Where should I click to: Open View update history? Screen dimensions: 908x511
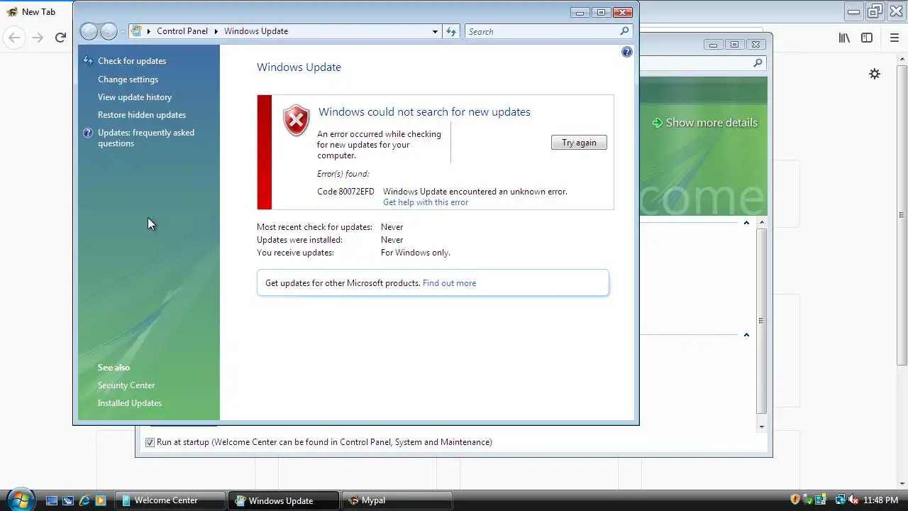135,97
